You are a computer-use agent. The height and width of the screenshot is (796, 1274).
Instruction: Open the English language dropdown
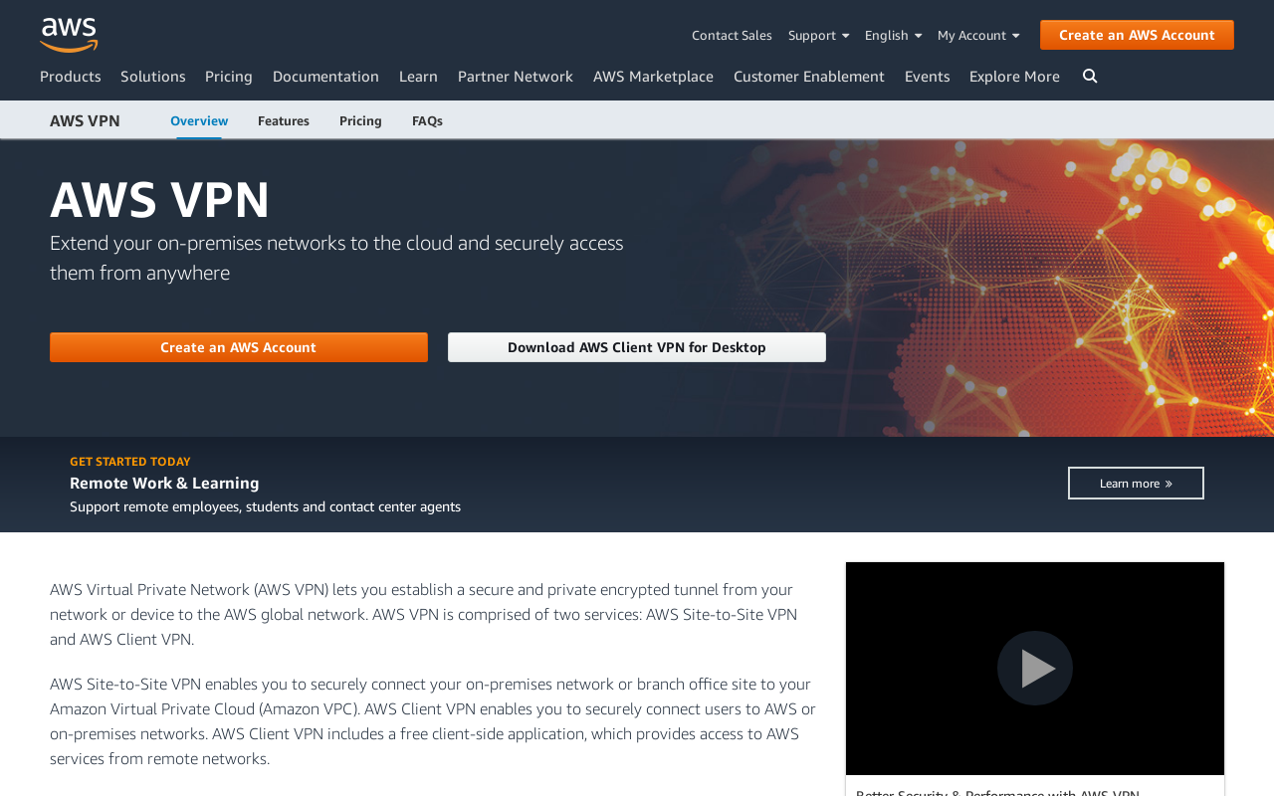(893, 35)
